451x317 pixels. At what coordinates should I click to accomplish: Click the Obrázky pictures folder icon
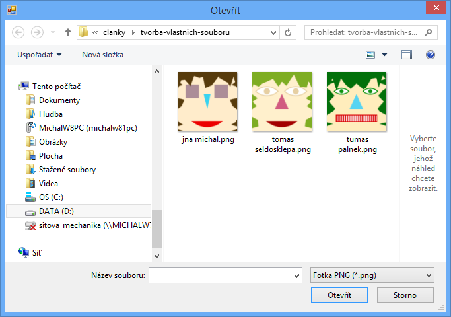[x=30, y=141]
